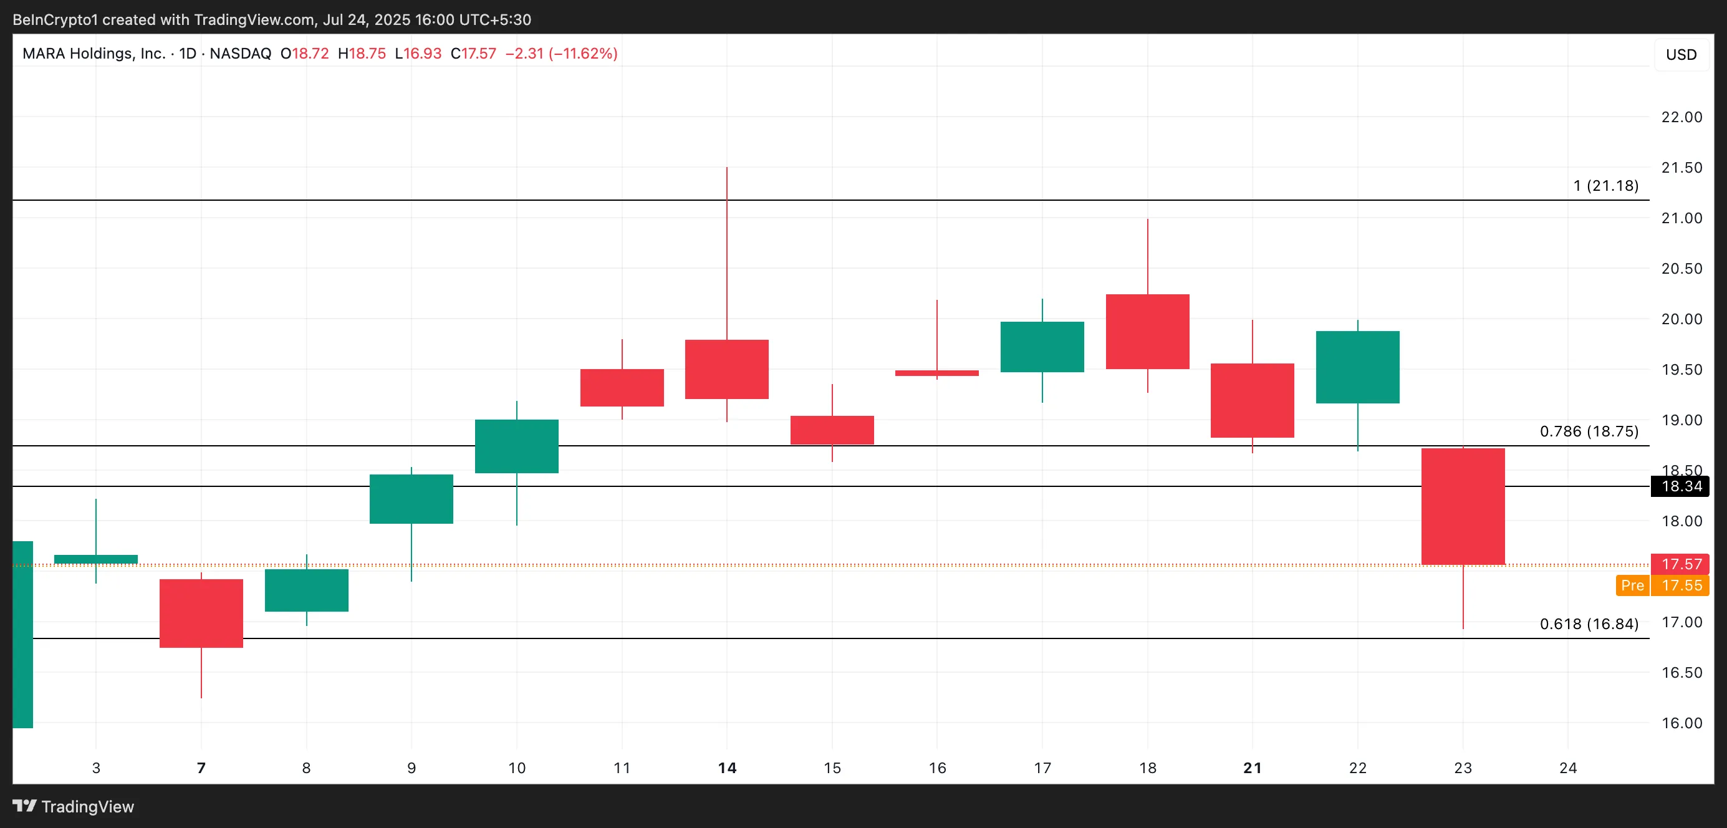Click the date label 10 on time axis

[x=517, y=768]
